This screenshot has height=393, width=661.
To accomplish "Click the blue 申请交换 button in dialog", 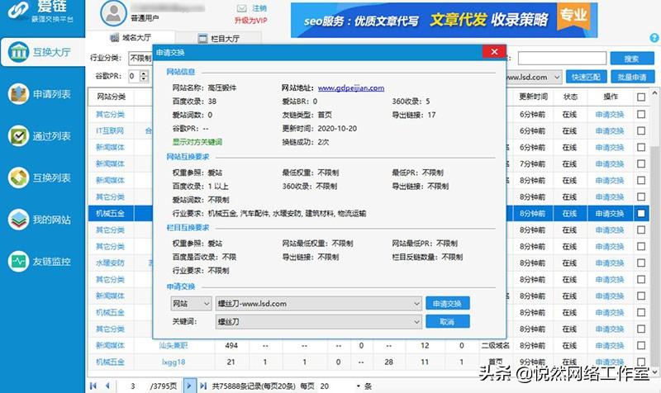I will click(x=447, y=303).
